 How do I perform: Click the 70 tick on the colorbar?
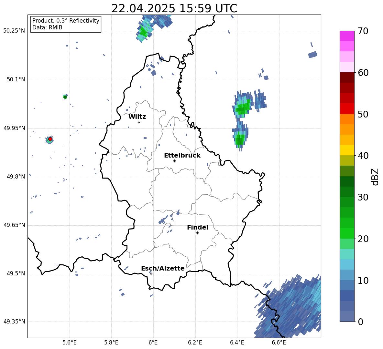(x=363, y=31)
